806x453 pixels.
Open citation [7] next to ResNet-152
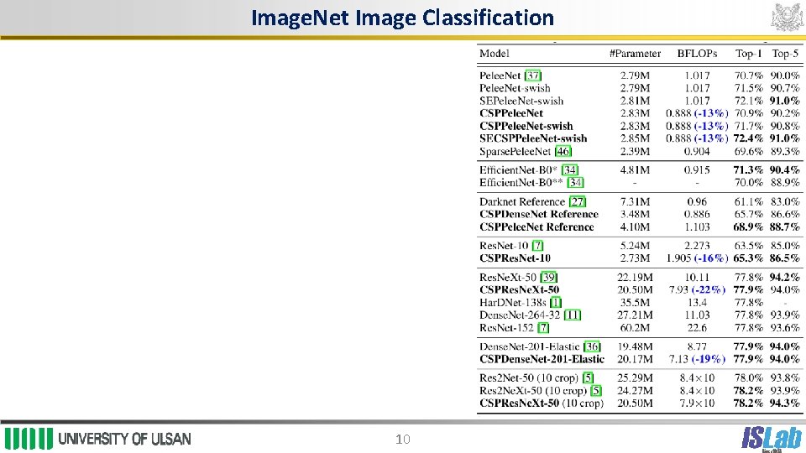(x=543, y=328)
